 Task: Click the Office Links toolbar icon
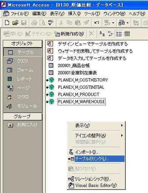coord(107,23)
